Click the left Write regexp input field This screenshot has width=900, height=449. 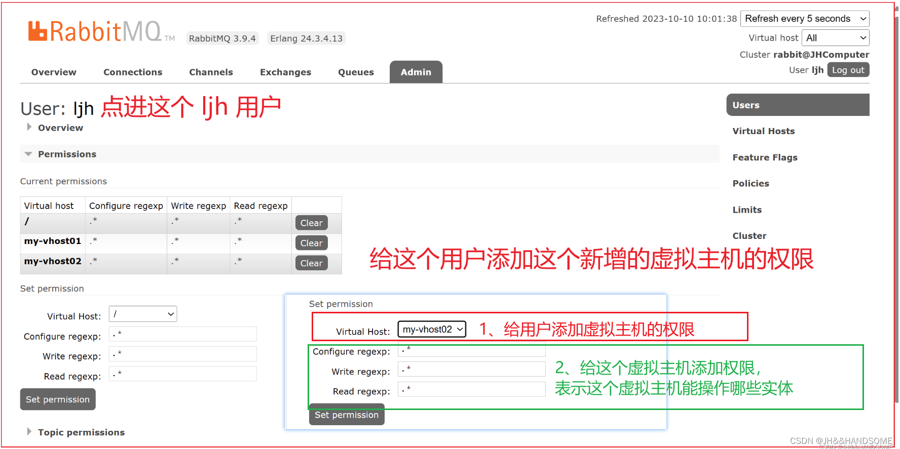183,354
